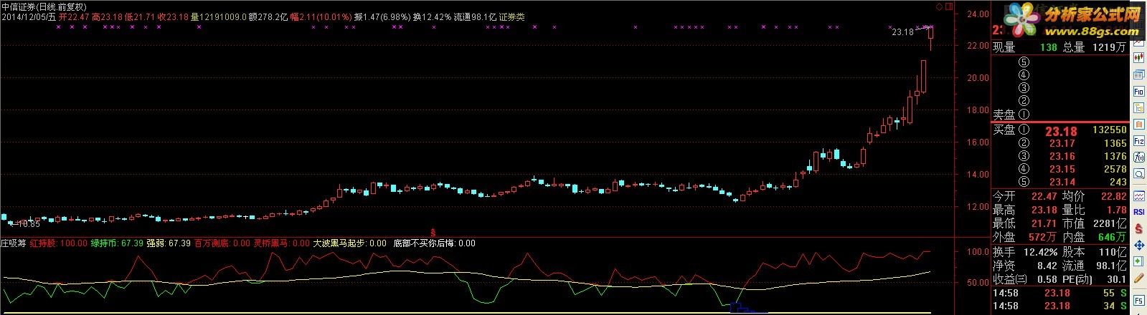Open the time-sharing line chart icon
This screenshot has height=315, width=1147.
[1138, 42]
